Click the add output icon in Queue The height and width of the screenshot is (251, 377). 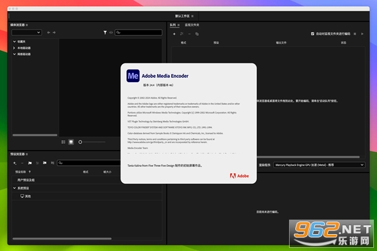tap(182, 34)
